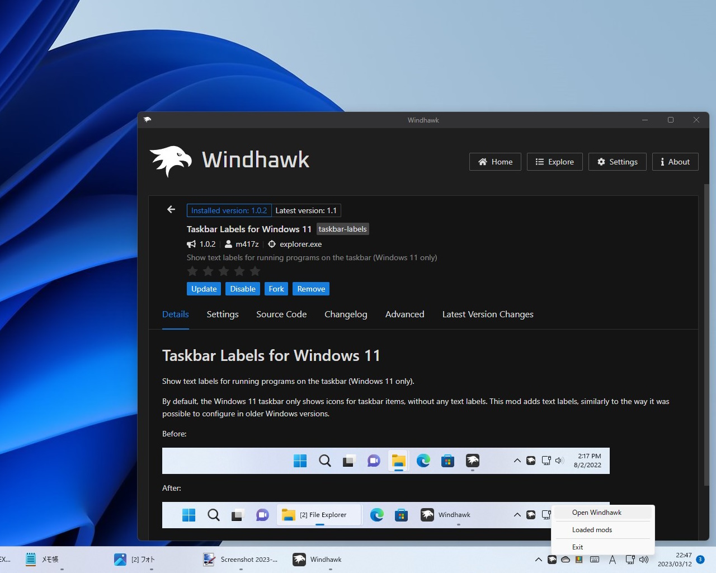
Task: Switch to the Changelog tab
Action: click(x=346, y=314)
